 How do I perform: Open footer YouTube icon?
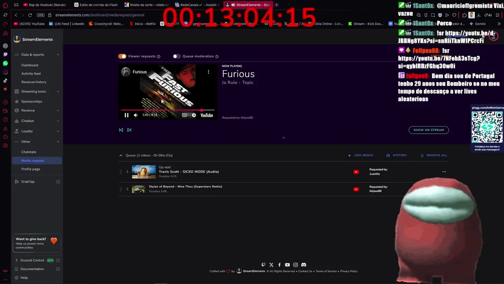[287, 265]
